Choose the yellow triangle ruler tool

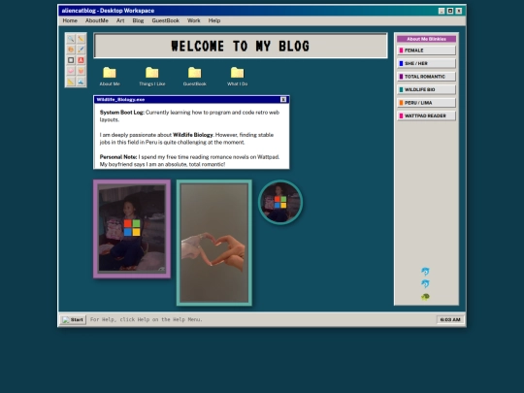click(71, 82)
